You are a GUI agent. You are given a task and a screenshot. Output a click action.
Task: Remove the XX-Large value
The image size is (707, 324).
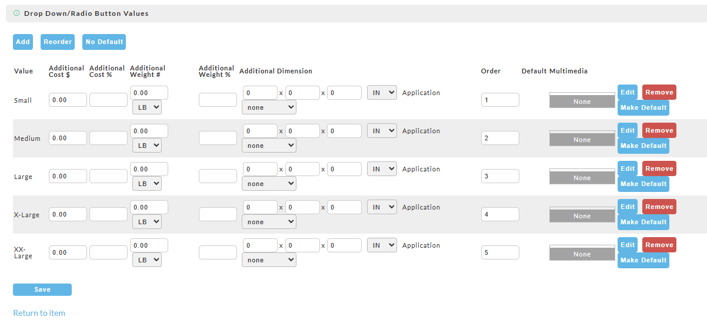coord(659,245)
